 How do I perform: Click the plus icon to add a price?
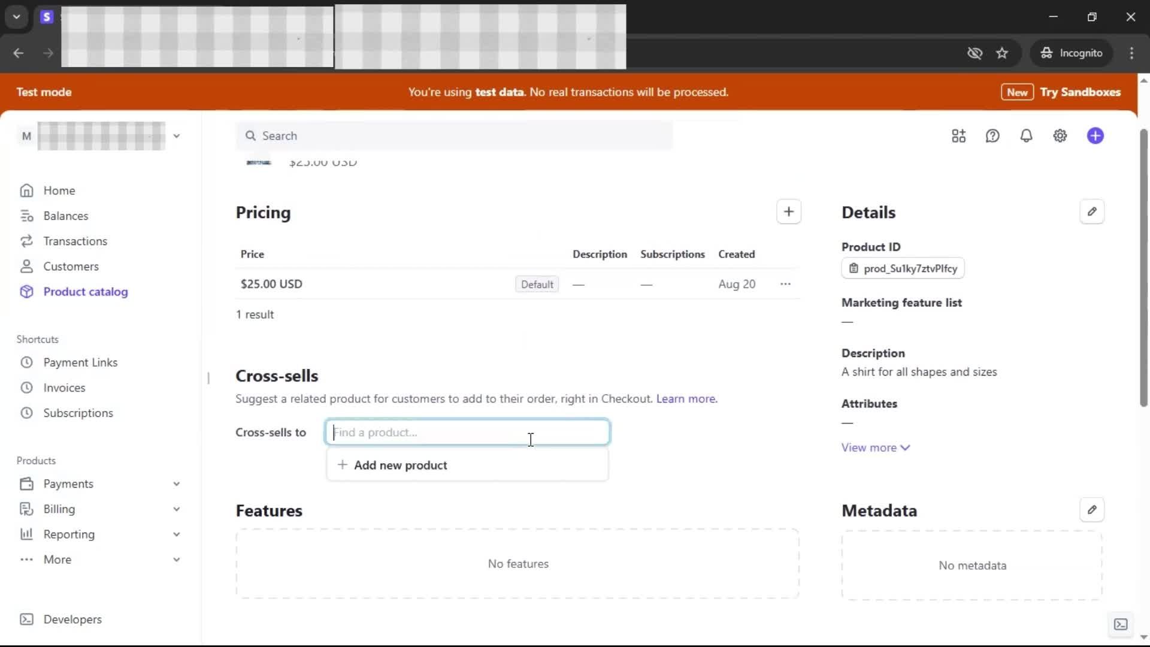[788, 212]
